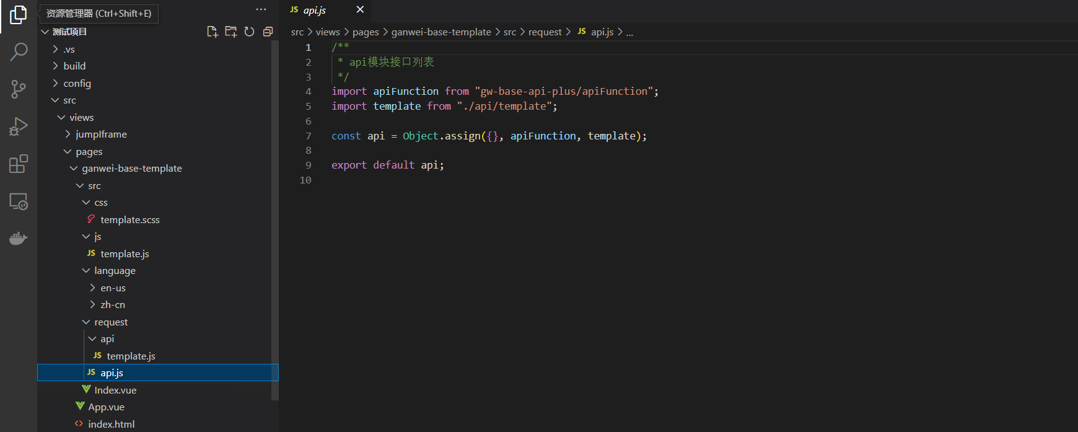Click the New Folder icon in explorer
Viewport: 1078px width, 432px height.
pos(231,32)
